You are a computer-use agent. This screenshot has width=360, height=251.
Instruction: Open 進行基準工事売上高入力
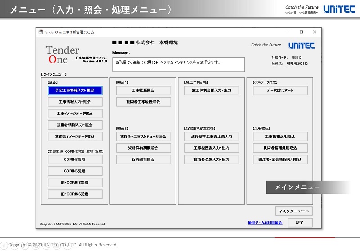[211, 136]
